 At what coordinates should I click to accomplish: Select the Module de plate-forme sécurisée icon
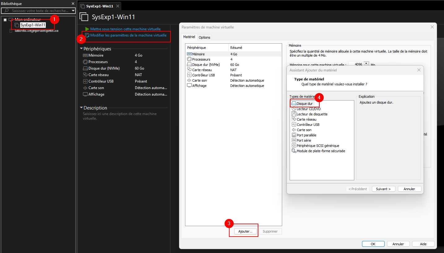(294, 151)
